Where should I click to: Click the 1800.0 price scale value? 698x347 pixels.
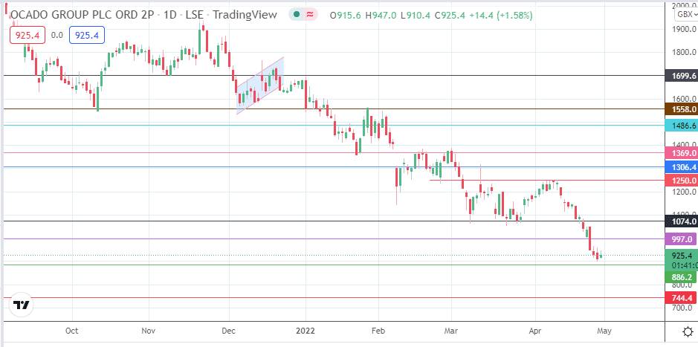[685, 53]
